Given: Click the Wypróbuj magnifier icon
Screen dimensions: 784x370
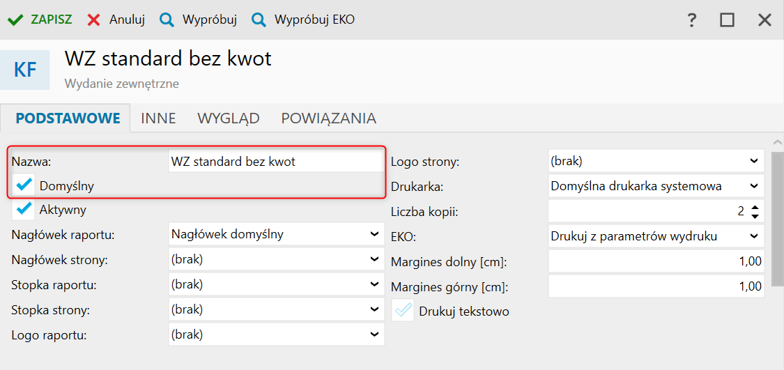Looking at the screenshot, I should [167, 20].
